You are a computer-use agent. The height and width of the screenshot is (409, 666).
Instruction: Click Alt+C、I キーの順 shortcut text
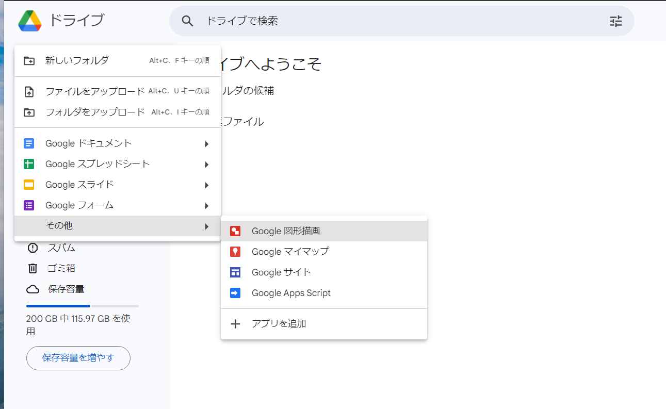click(181, 112)
